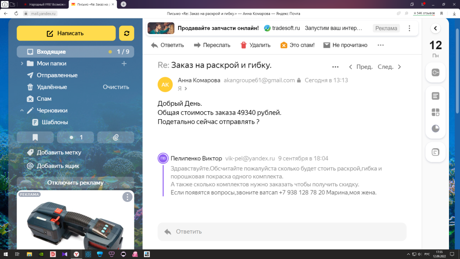
Task: Open the Windows Start menu
Action: pyautogui.click(x=6, y=254)
